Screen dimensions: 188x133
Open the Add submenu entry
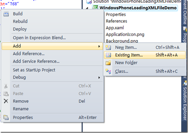[52, 46]
